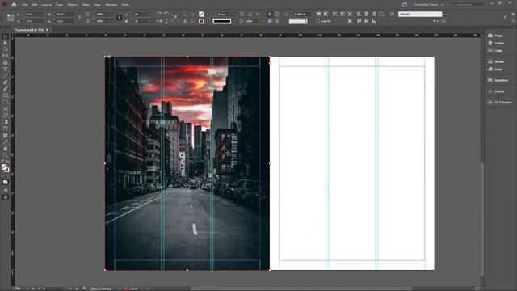Open the Stroke panel
517x291 pixels.
coord(496,61)
